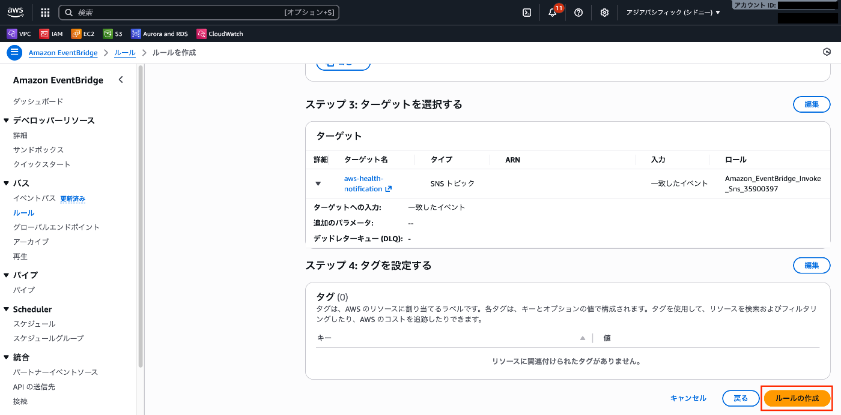Screen dimensions: 841x415
Task: Click 戻る button
Action: click(741, 398)
